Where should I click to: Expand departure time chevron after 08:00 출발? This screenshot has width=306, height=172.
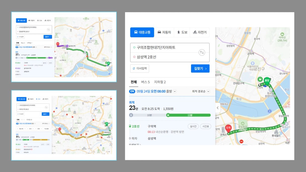pyautogui.click(x=175, y=91)
